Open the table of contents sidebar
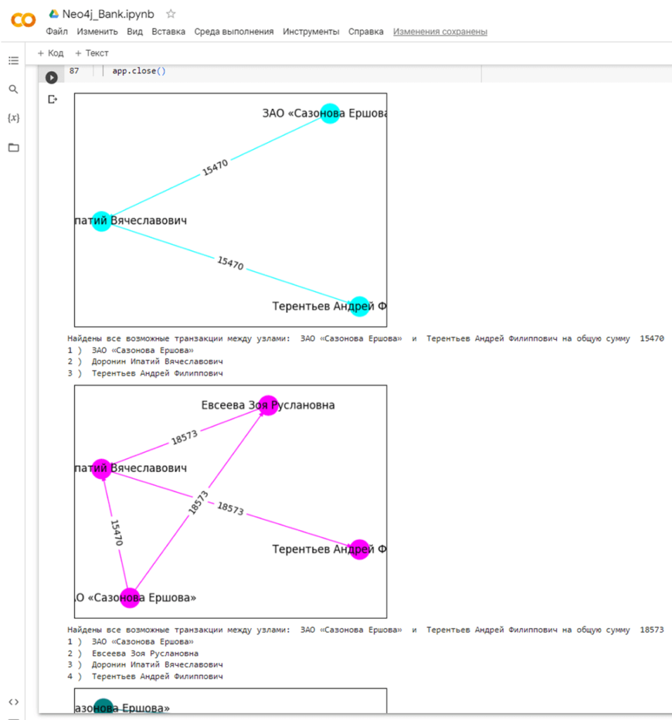 tap(13, 60)
